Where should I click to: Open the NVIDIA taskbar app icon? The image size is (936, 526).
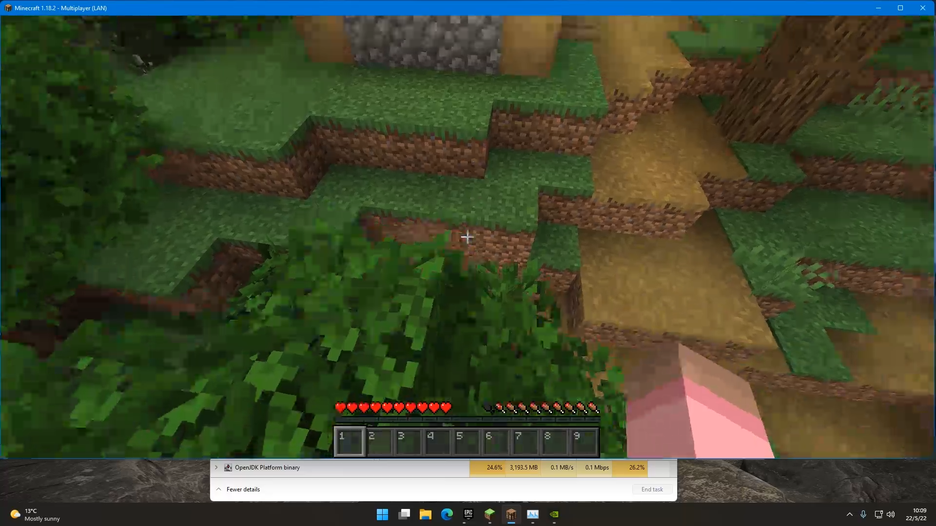(x=554, y=514)
